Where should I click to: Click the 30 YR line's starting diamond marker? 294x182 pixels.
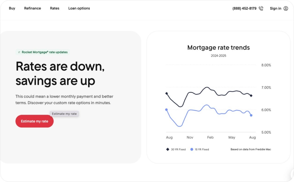click(167, 93)
